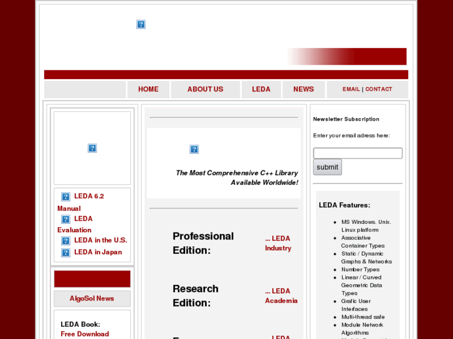Click The Most Comprehensive C++ Library tagline
The image size is (453, 339).
tap(237, 178)
